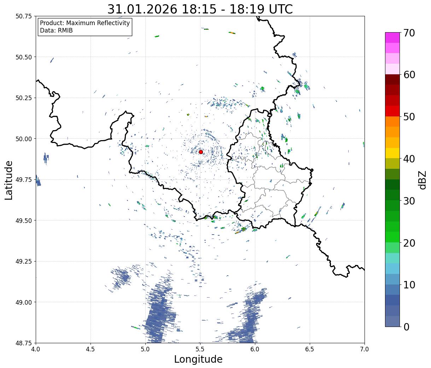Click the colorbar tick label 70
431x368 pixels.
(409, 33)
